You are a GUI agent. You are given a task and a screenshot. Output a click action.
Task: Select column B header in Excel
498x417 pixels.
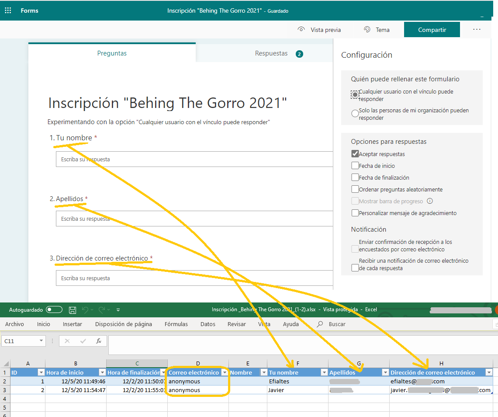(x=76, y=363)
